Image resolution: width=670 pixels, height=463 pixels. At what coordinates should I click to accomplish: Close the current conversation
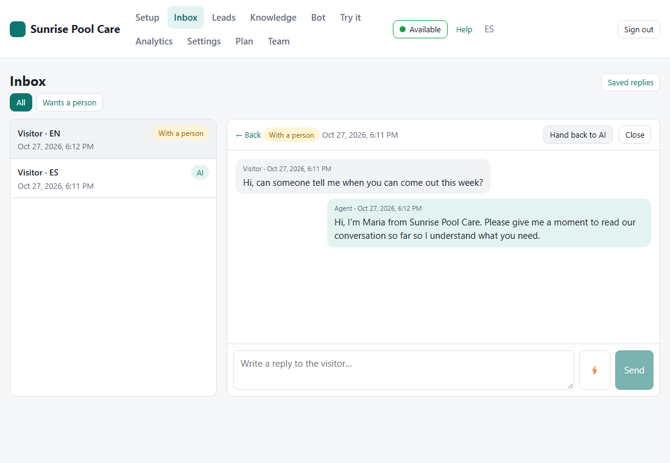635,135
